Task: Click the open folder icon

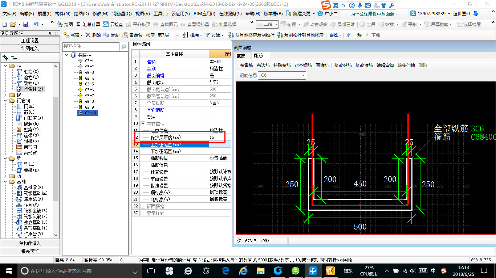Action: 13,24
